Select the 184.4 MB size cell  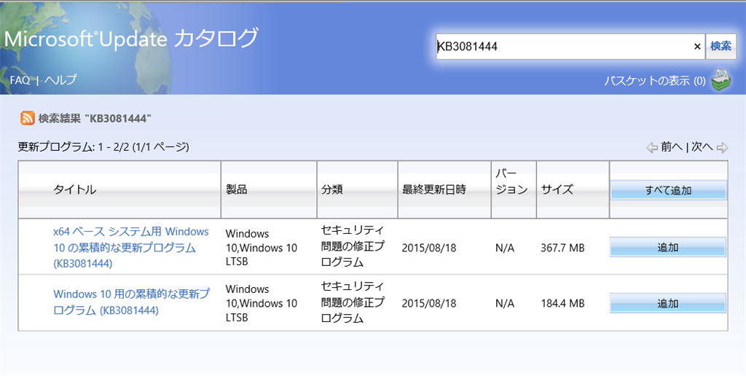click(x=562, y=303)
